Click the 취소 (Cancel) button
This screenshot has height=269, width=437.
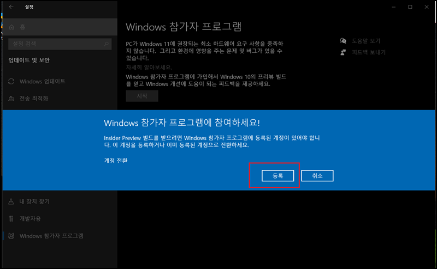317,176
